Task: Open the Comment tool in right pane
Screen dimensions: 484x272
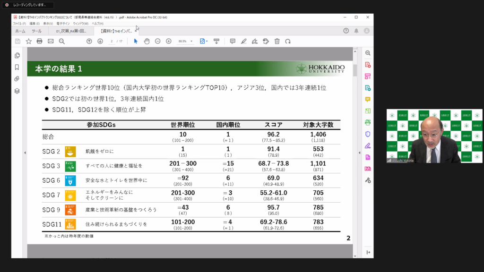Action: 368,99
